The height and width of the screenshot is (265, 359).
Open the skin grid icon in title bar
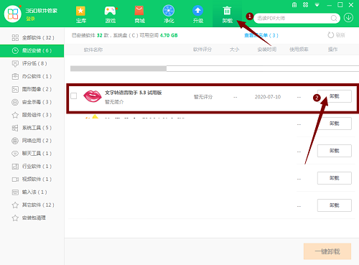[x=305, y=5]
